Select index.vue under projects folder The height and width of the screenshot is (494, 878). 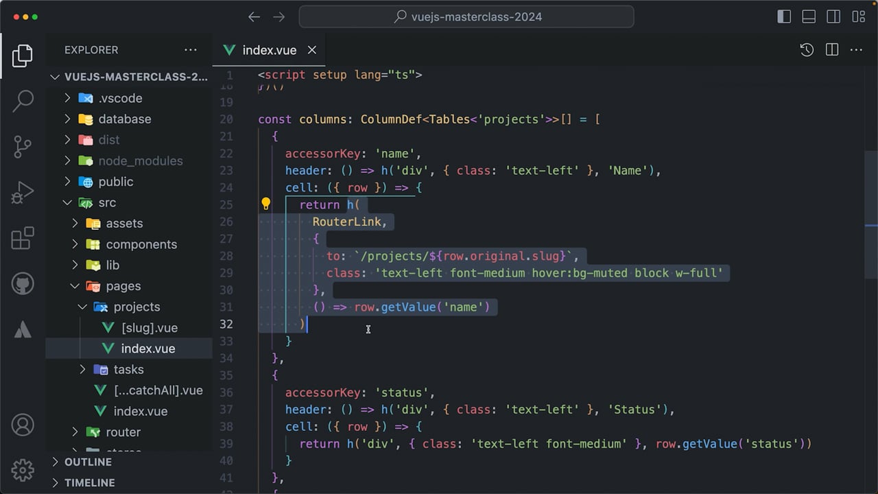click(x=129, y=349)
